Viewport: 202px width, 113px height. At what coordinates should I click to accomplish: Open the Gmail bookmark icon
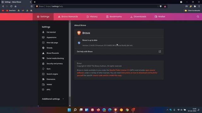coord(23,11)
